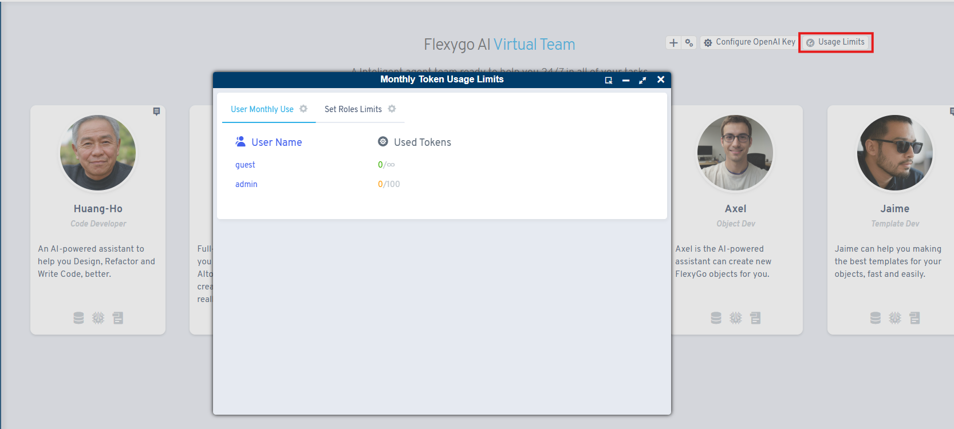Click the Monthly Token Usage Limits title bar
The height and width of the screenshot is (429, 954).
tap(442, 80)
